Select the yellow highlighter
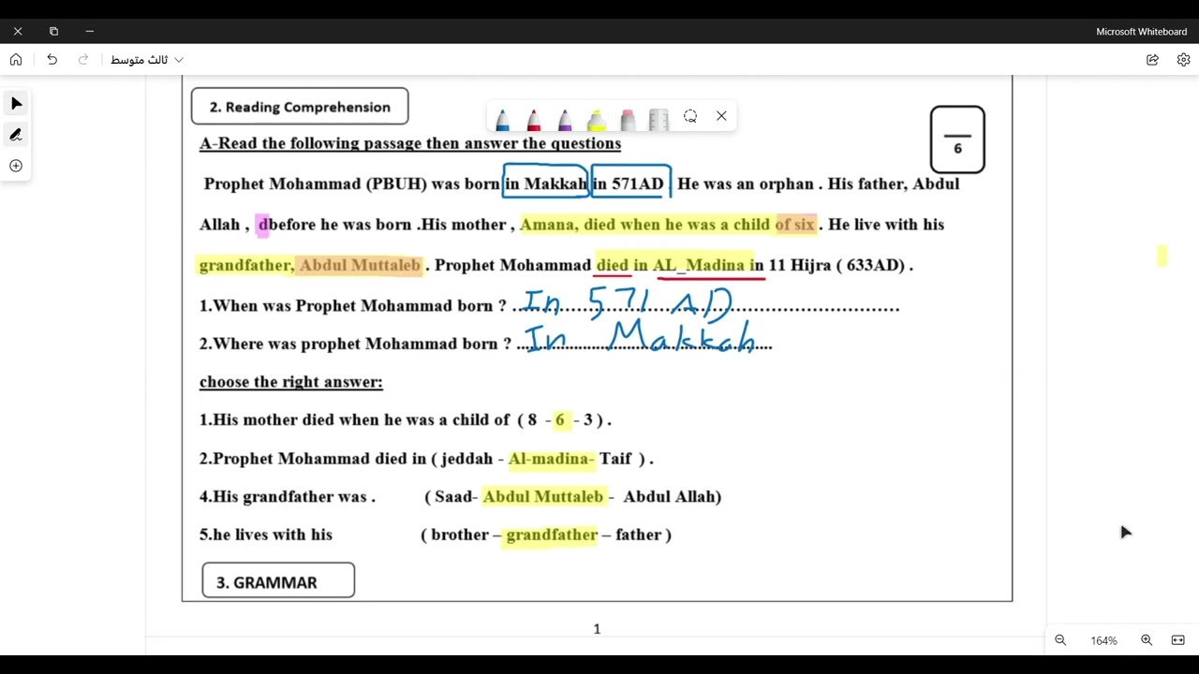 click(x=597, y=118)
